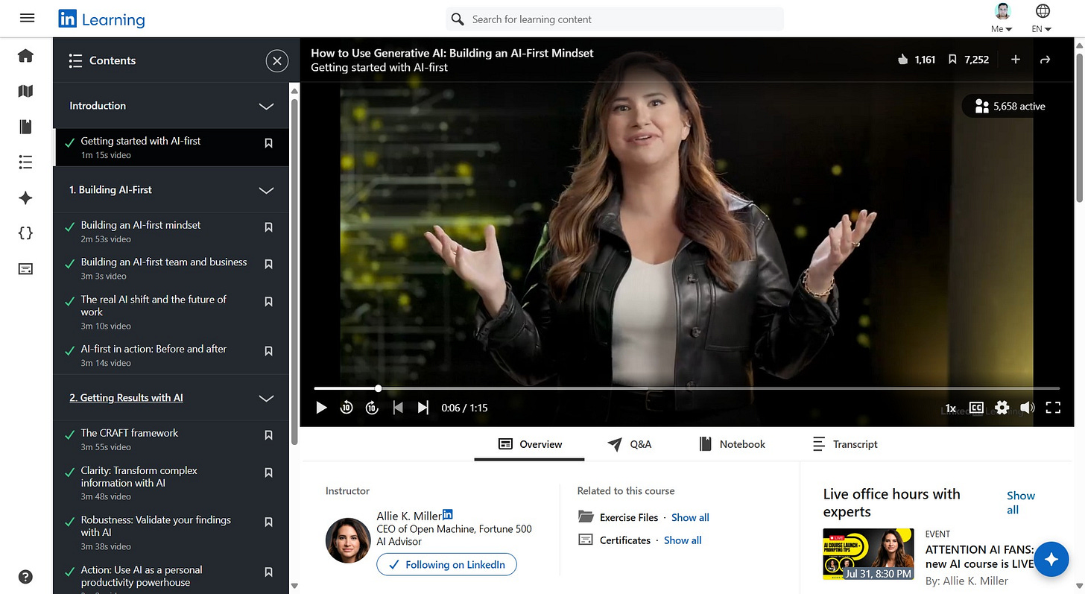This screenshot has height=594, width=1085.
Task: Bookmark Action: Use AI as personal productivity
Action: tap(269, 572)
